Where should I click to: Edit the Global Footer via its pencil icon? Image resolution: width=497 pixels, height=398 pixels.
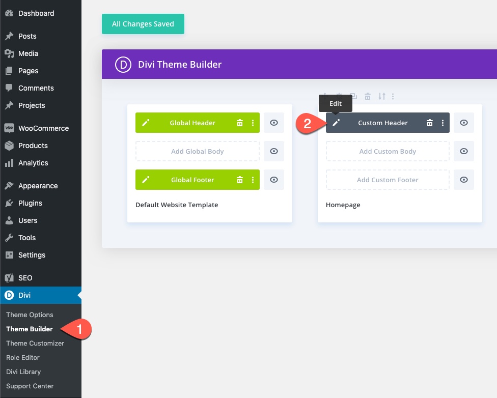[x=147, y=180]
